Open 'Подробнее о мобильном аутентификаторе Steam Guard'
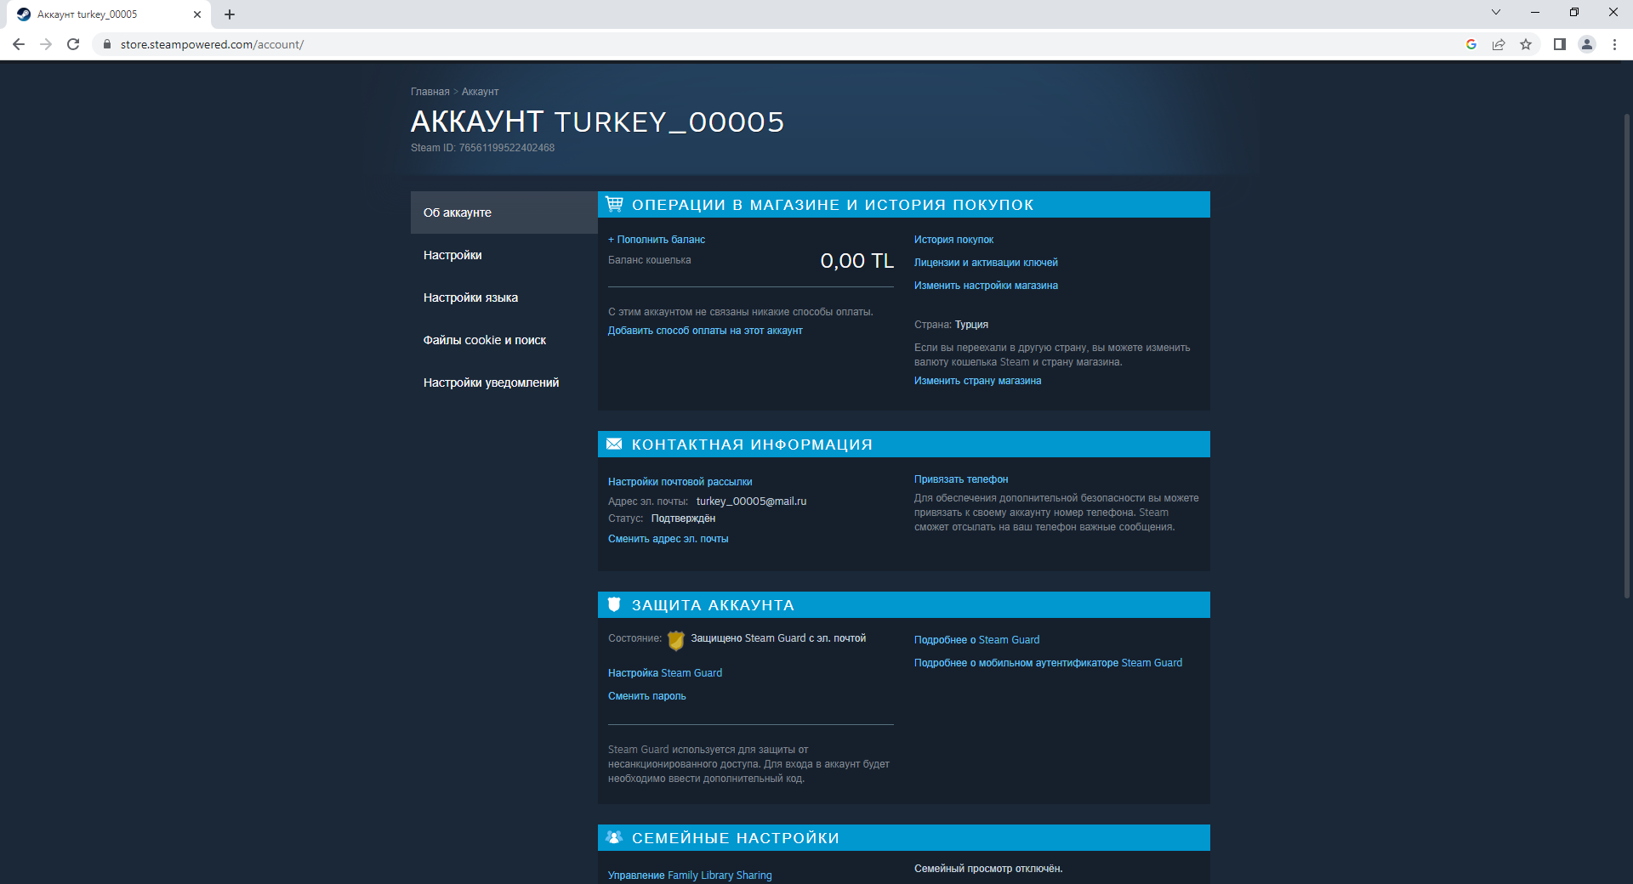Screen dimensions: 1633x884 [1048, 663]
